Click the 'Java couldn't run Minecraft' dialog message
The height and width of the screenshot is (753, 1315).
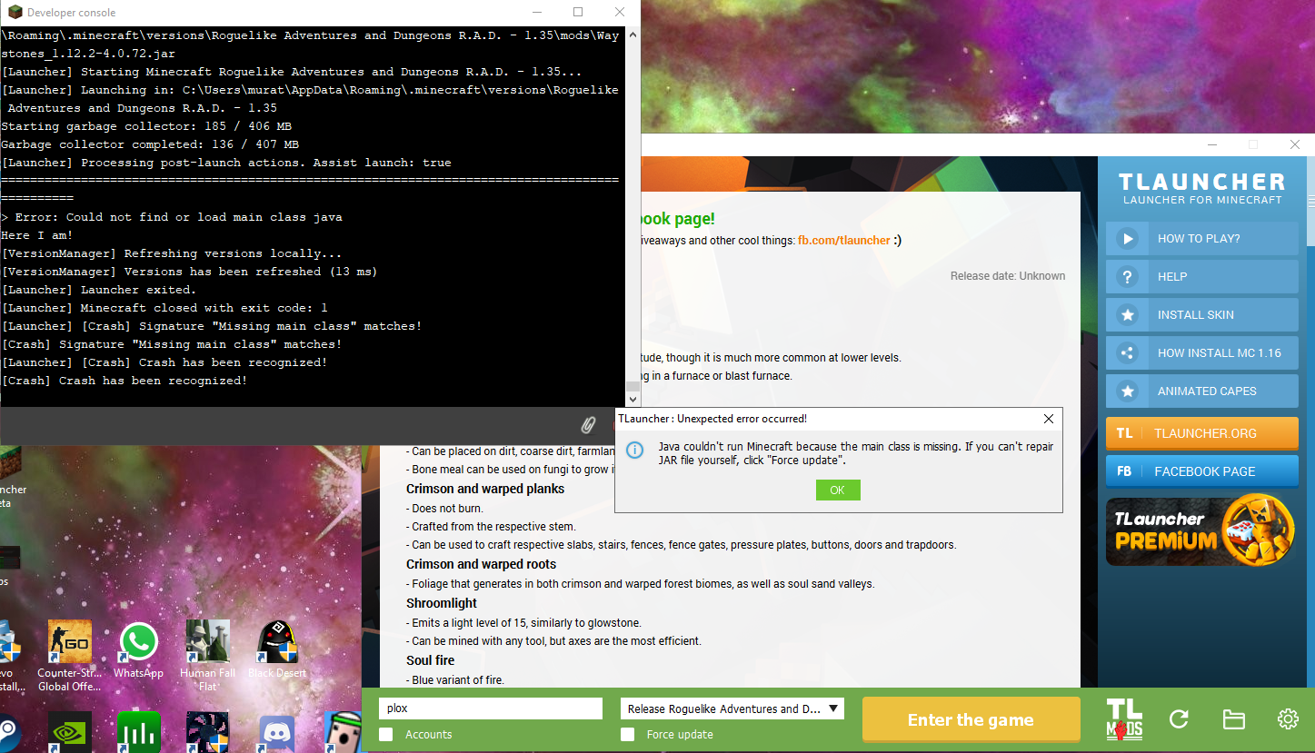click(856, 453)
